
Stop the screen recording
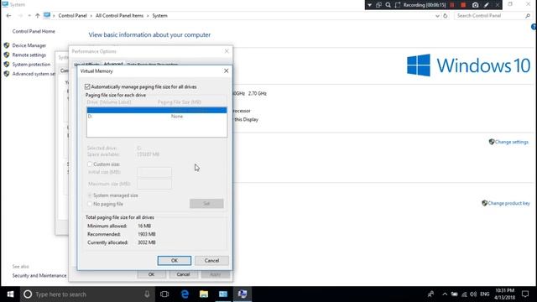click(x=463, y=5)
